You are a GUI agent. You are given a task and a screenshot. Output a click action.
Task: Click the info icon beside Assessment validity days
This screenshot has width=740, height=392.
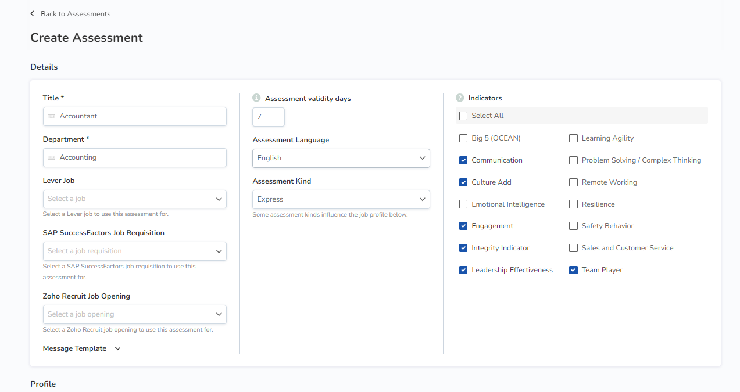[256, 98]
